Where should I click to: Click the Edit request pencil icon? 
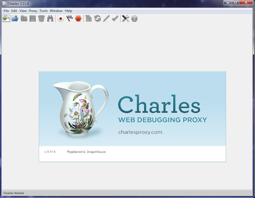coord(106,18)
